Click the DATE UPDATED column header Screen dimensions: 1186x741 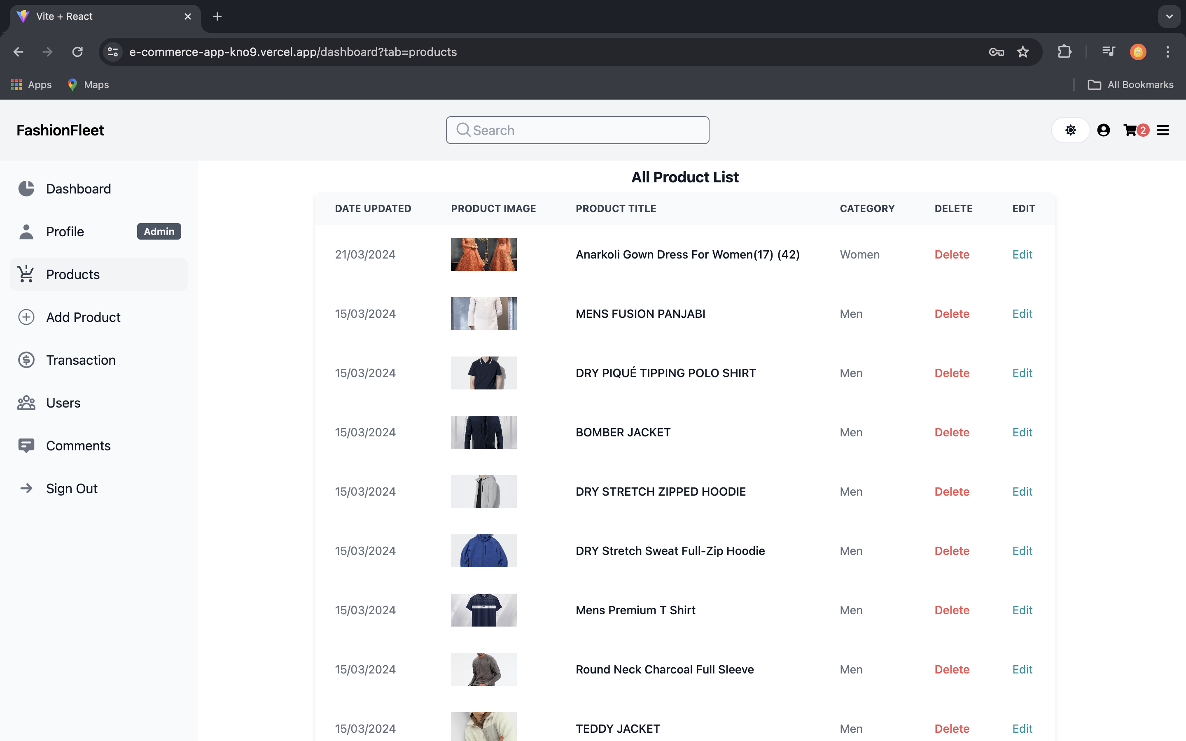[373, 208]
